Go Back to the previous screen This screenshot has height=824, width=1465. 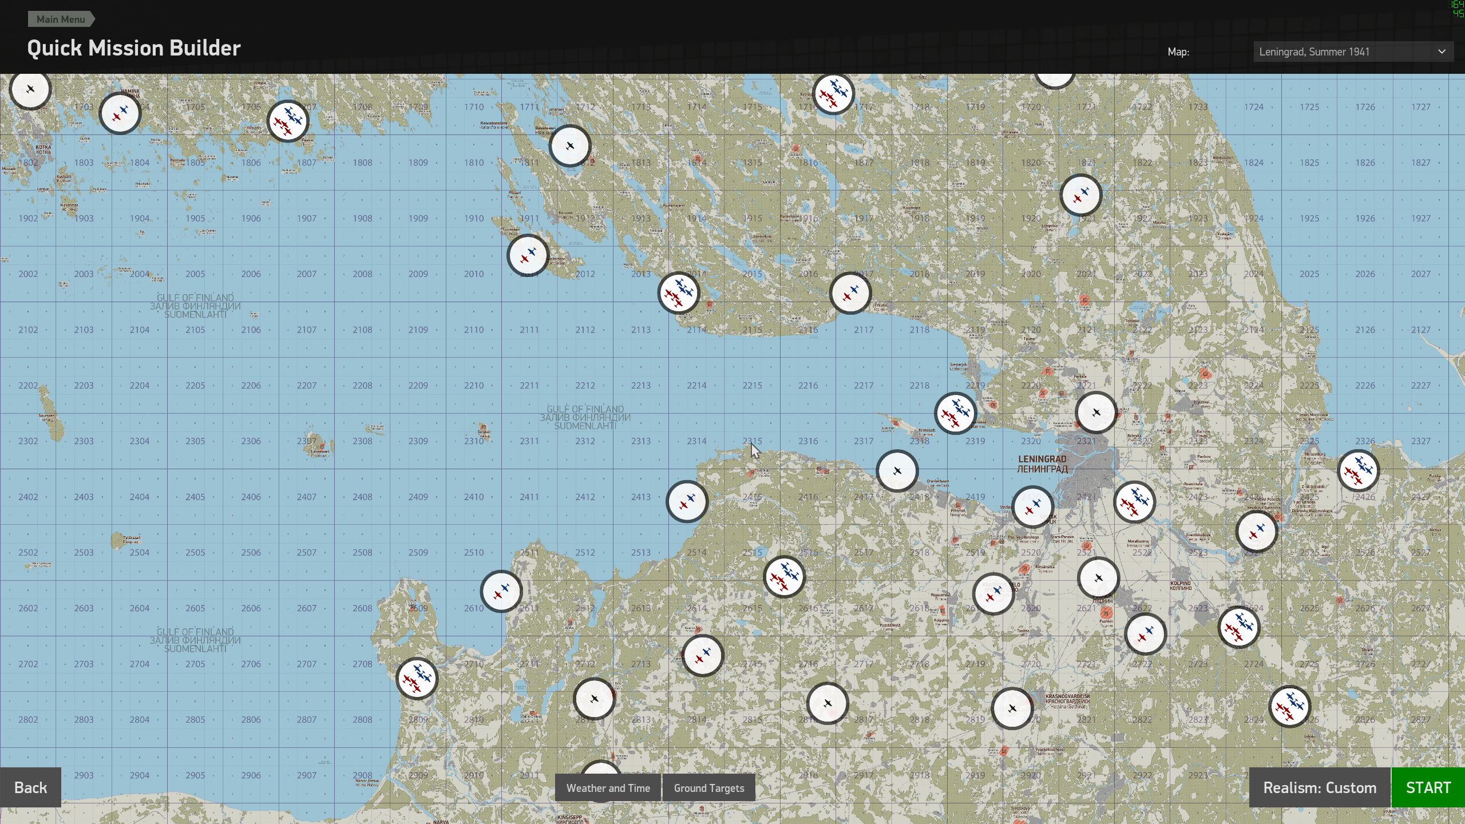pos(31,787)
